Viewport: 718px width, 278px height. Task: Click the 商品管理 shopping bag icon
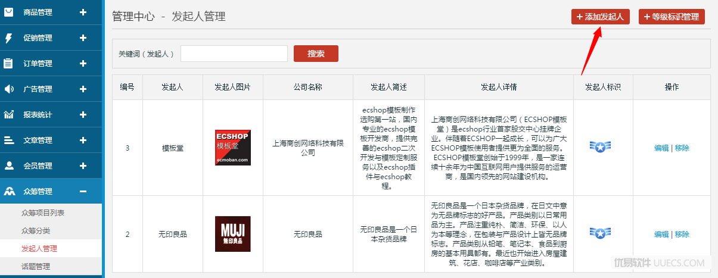[x=9, y=12]
